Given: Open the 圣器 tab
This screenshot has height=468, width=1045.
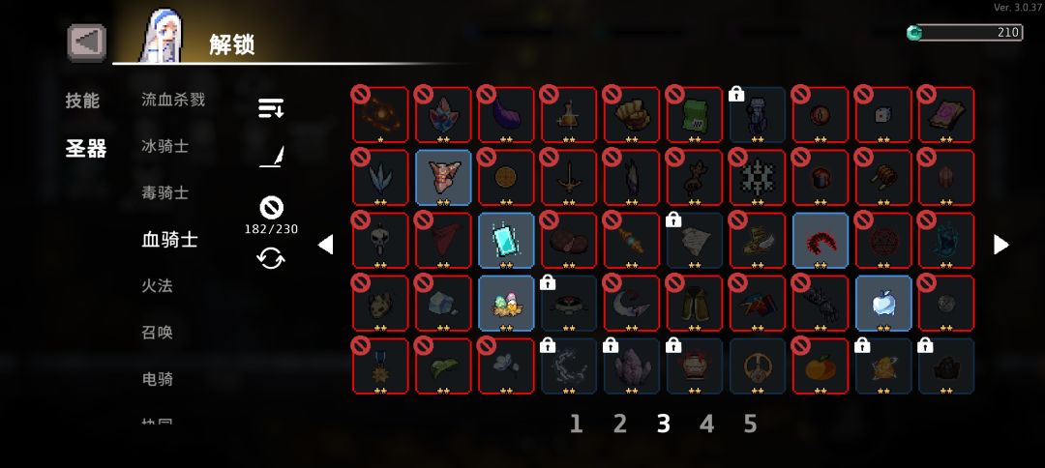Looking at the screenshot, I should click(86, 149).
